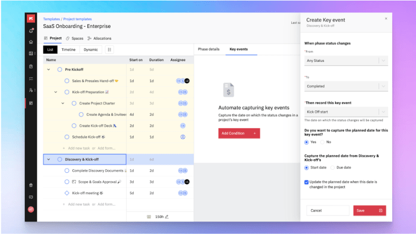Click the Save button

coord(370,210)
